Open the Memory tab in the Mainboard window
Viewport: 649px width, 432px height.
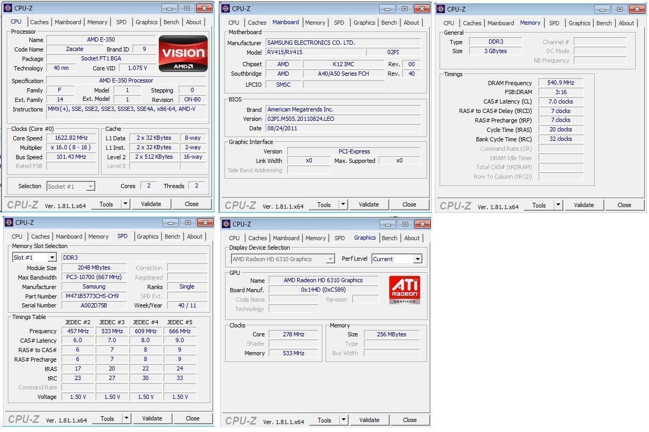pos(315,23)
